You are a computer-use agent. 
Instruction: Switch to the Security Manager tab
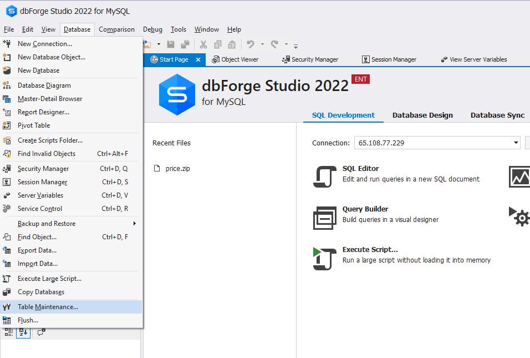tap(310, 59)
